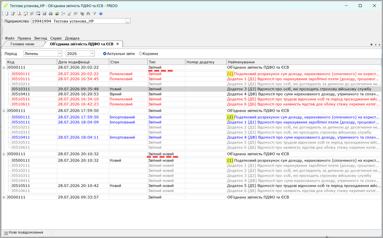Click the new document toolbar icon
The height and width of the screenshot is (238, 383).
[x=7, y=14]
